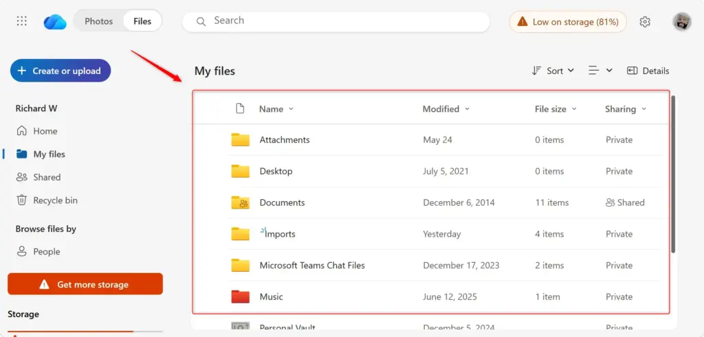Click the storage usage bar
This screenshot has height=337, width=704.
pos(85,332)
